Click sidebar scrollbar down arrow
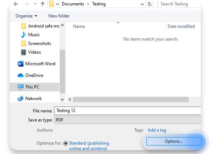Viewport: 214px width, 154px height. pos(62,99)
